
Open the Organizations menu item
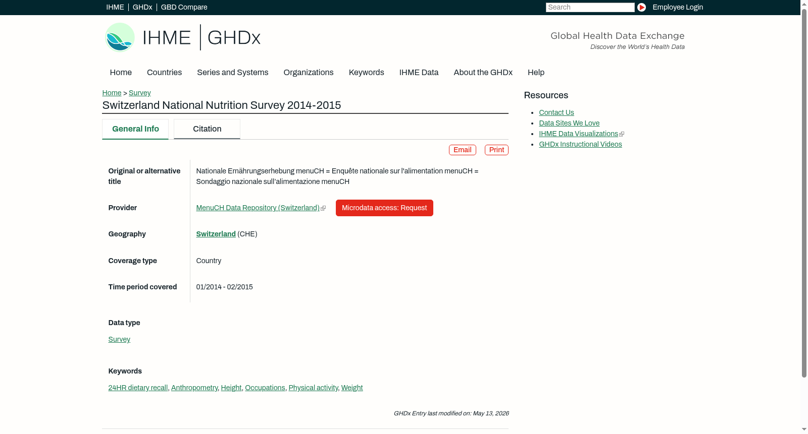tap(309, 72)
